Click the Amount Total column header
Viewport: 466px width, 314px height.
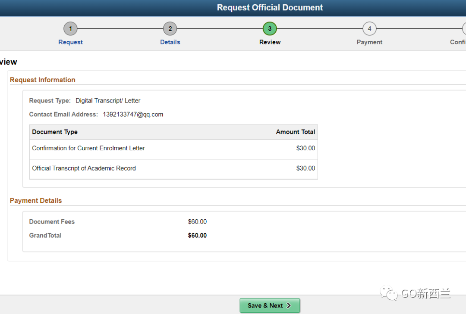296,132
